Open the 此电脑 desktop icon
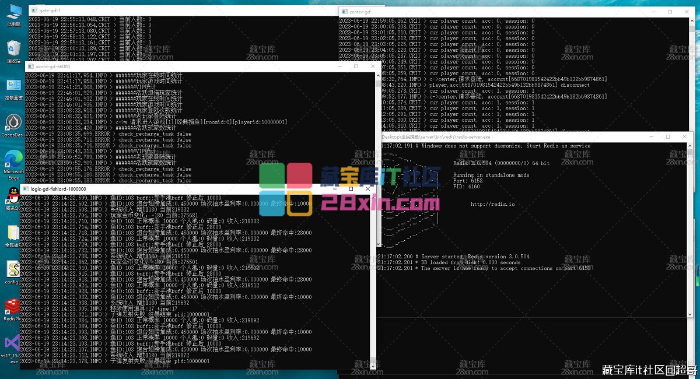The image size is (700, 379). click(x=13, y=16)
